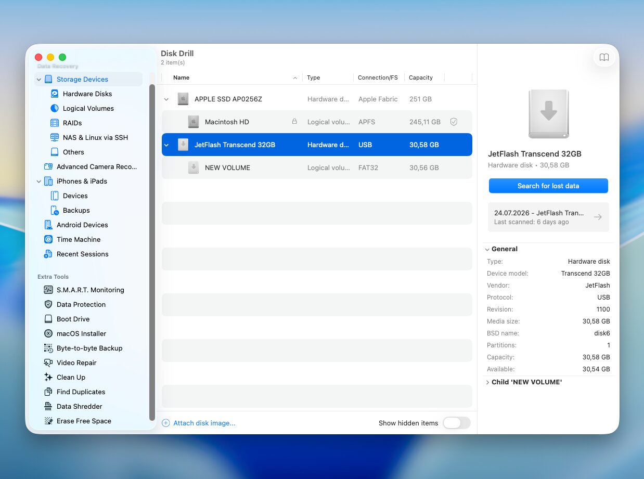
Task: Select Storage Devices in sidebar
Action: click(82, 79)
